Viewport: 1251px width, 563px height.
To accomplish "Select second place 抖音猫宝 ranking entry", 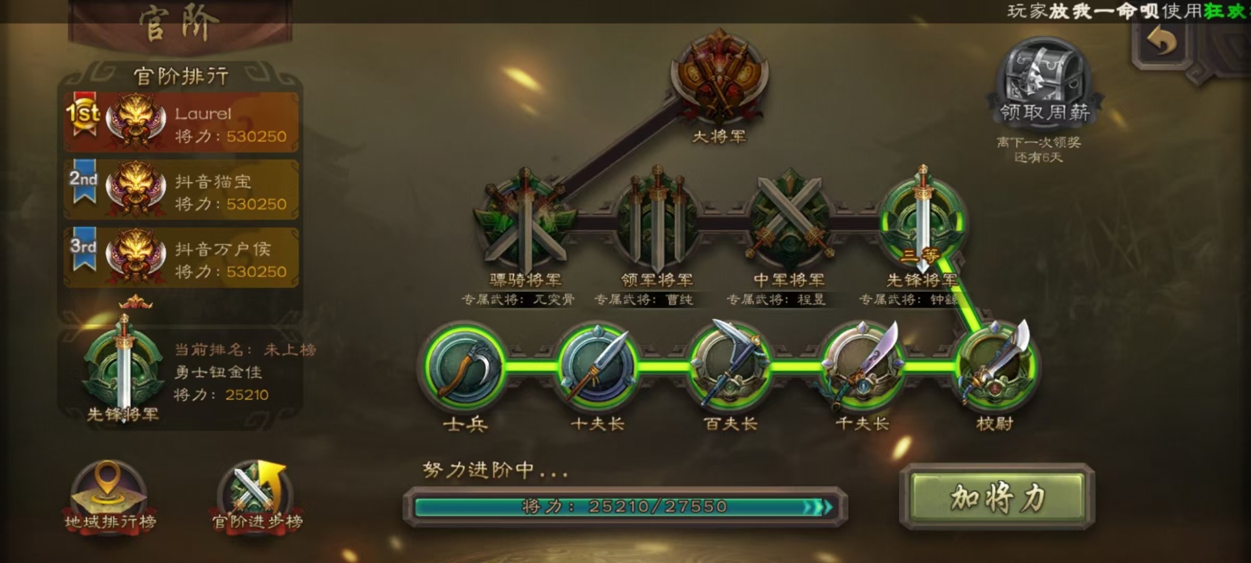I will (181, 190).
